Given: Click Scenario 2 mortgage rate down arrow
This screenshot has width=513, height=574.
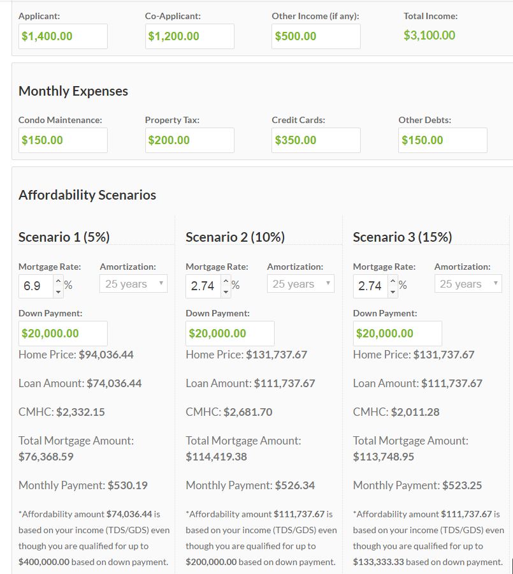Looking at the screenshot, I should click(x=226, y=291).
